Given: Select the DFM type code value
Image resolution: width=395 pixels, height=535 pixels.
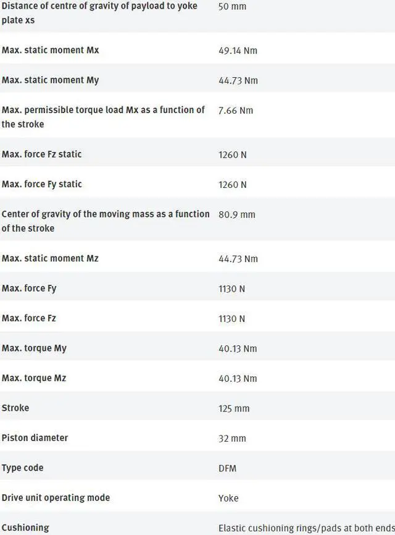Looking at the screenshot, I should point(227,469).
